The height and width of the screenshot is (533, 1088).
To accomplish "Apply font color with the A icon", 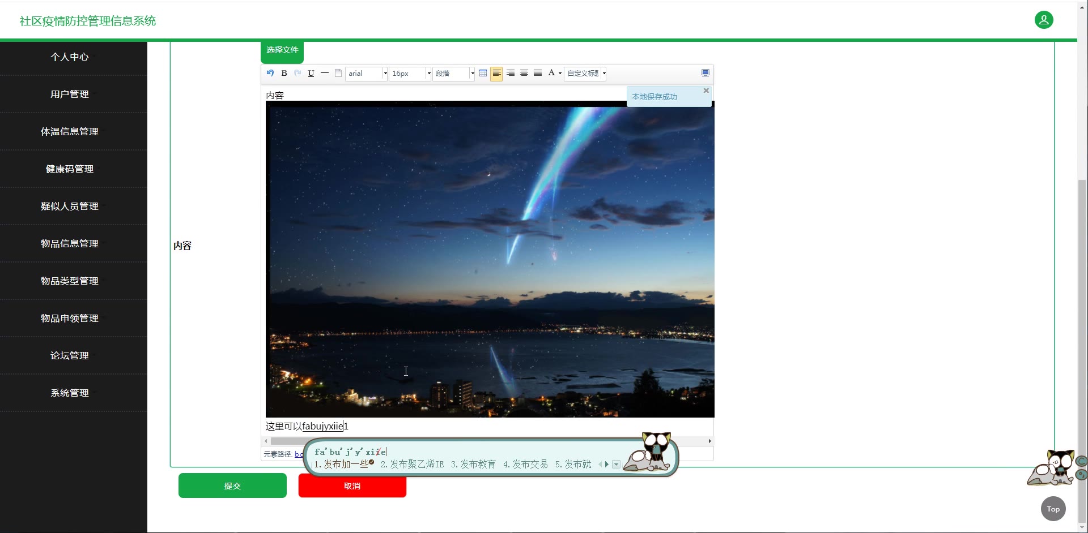I will 551,73.
